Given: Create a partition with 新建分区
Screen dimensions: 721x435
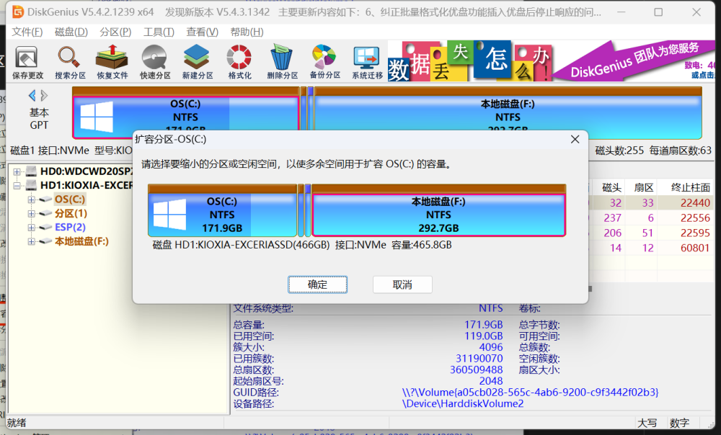Looking at the screenshot, I should (198, 63).
